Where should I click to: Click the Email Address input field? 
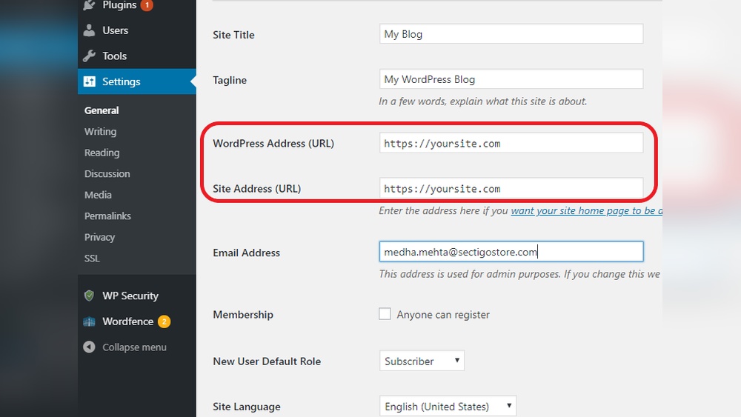(x=511, y=252)
